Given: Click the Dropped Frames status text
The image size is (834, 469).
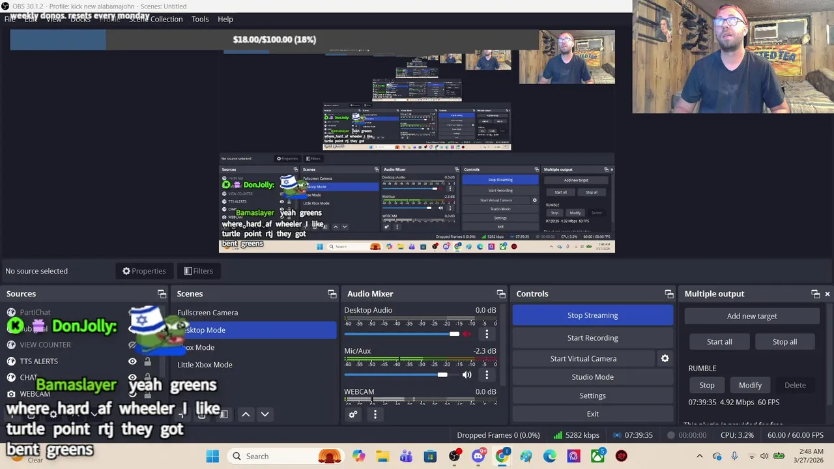Looking at the screenshot, I should click(x=498, y=435).
